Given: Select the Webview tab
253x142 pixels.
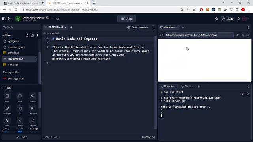Looking at the screenshot, I should (169, 28).
